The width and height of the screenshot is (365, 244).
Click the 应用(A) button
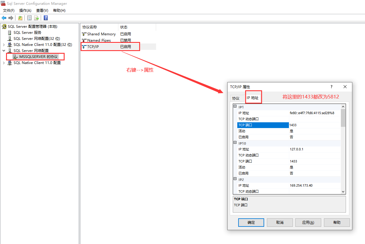coord(308,223)
